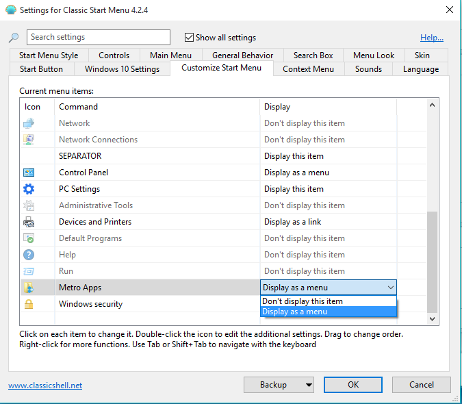Screen dimensions: 462x404
Task: Focus the Search settings field
Action: [99, 37]
